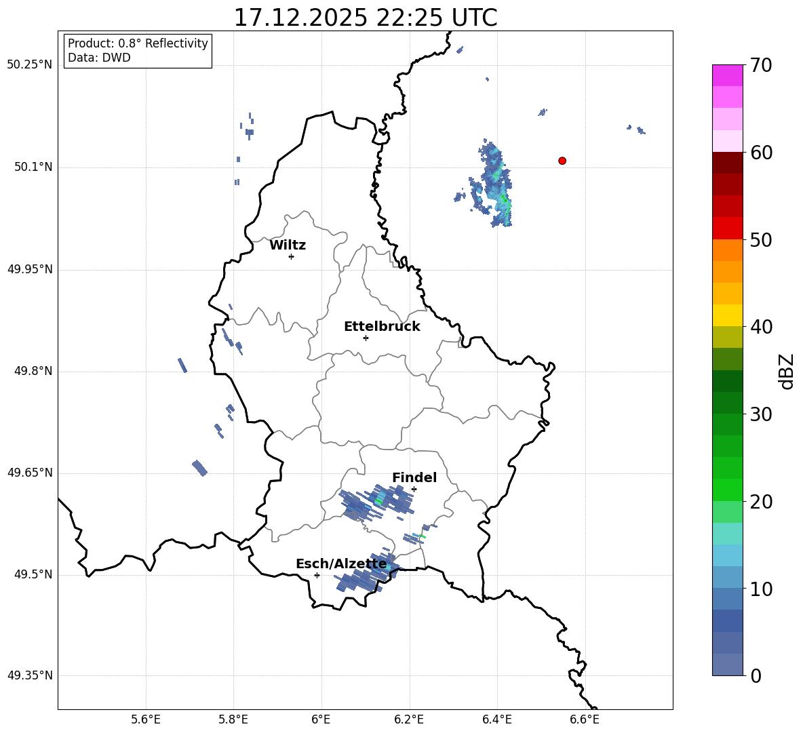This screenshot has height=733, width=803.
Task: Click the orange colorbar band below 50
Action: point(728,250)
